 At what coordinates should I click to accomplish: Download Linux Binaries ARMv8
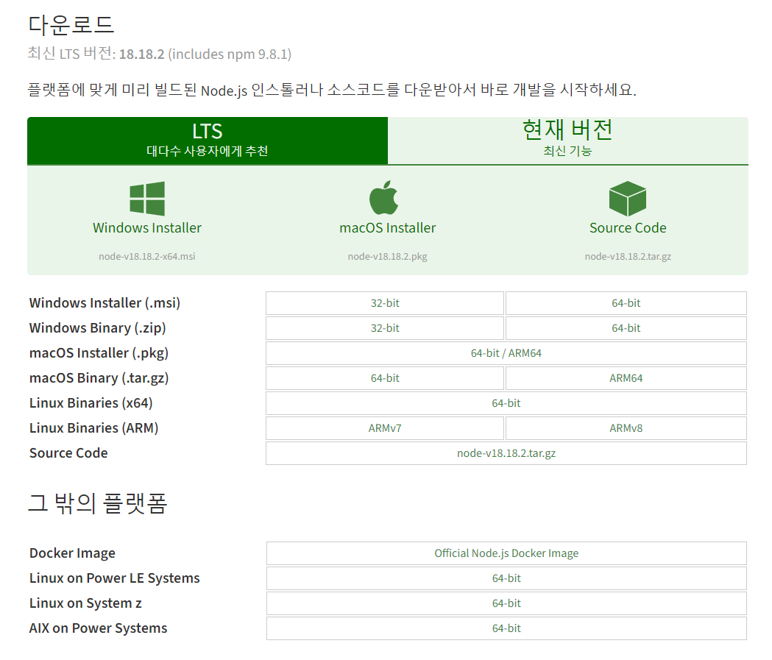pos(626,428)
